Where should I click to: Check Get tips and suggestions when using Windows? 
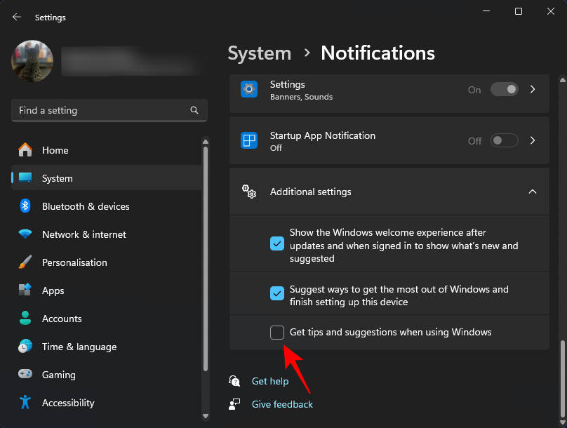(277, 332)
